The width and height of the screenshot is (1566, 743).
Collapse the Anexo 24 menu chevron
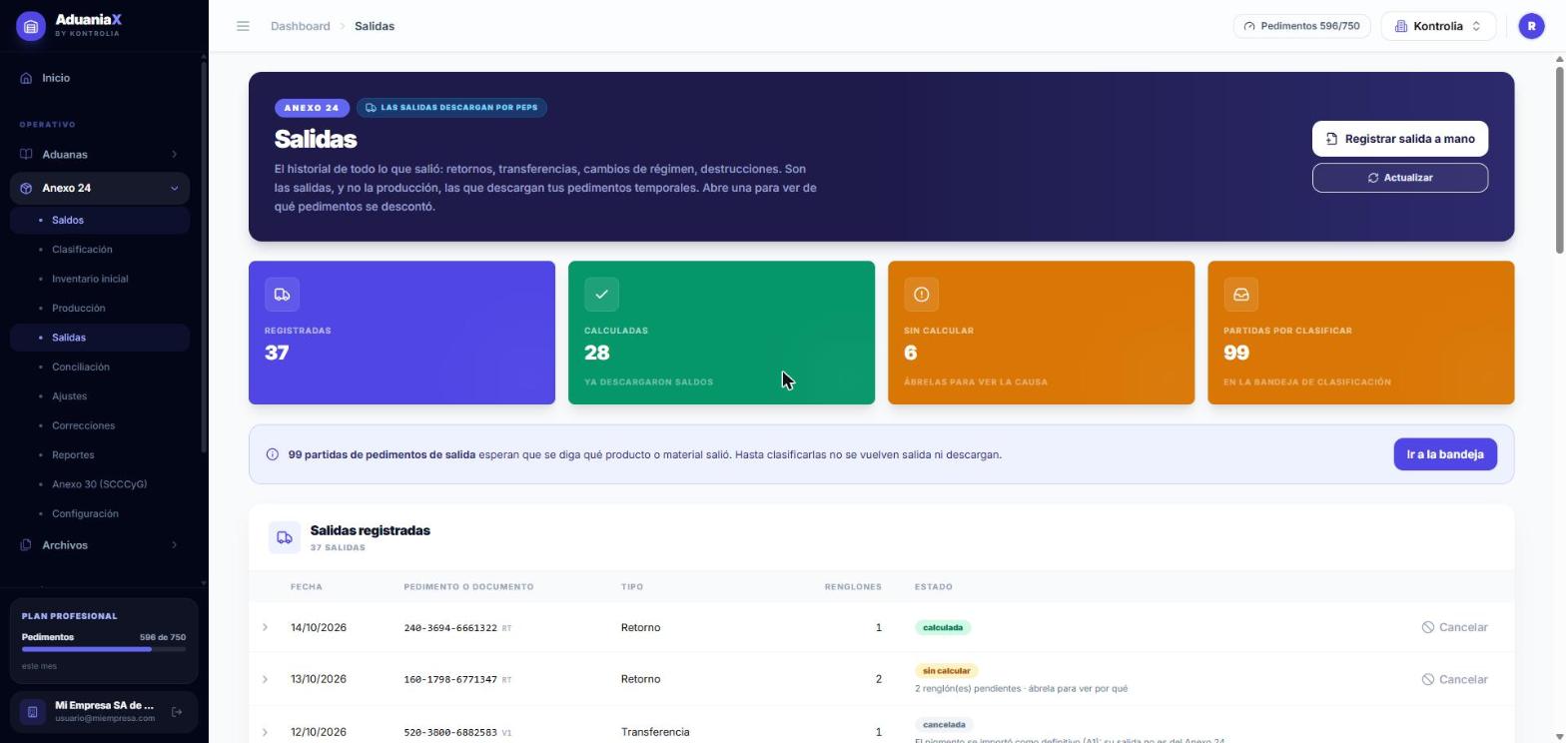pyautogui.click(x=174, y=188)
